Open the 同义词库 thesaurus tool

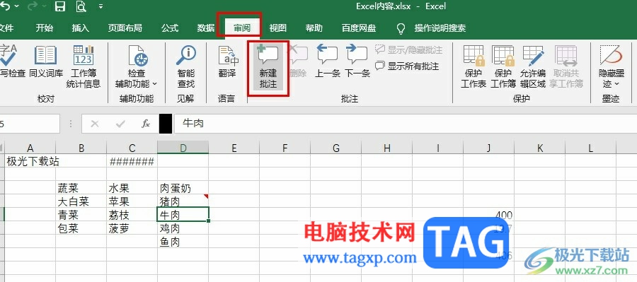45,61
